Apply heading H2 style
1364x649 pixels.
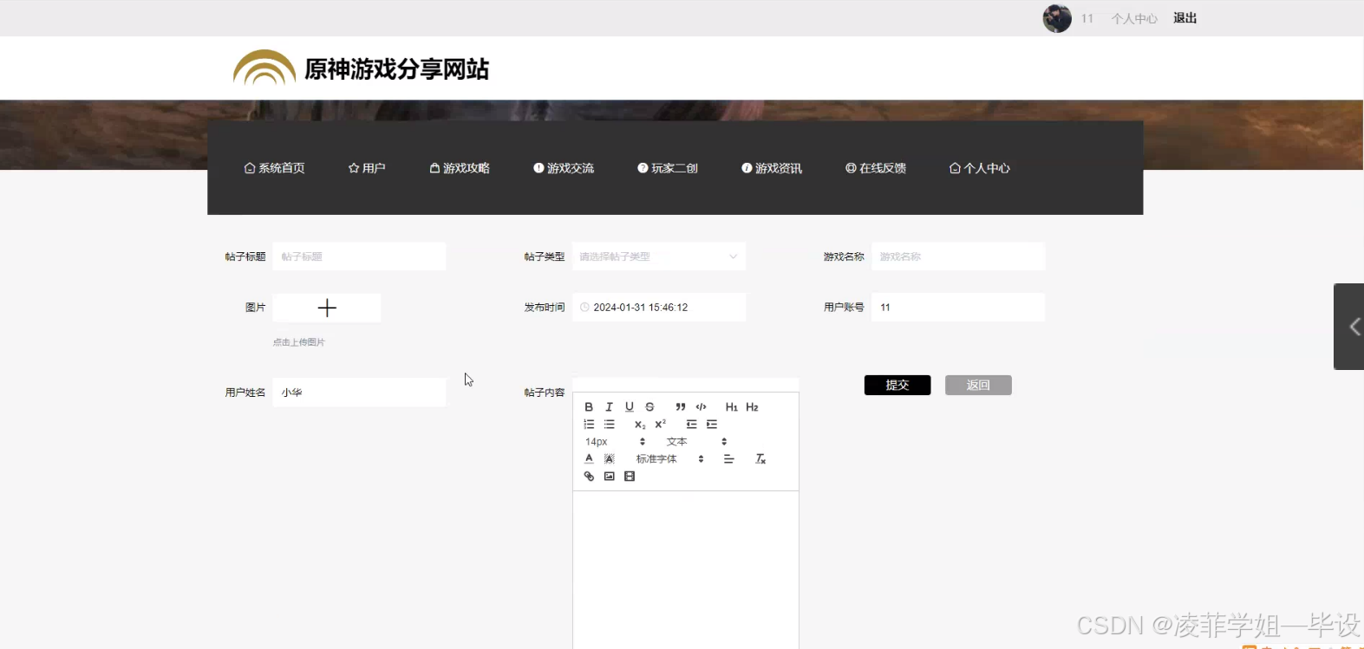(752, 407)
